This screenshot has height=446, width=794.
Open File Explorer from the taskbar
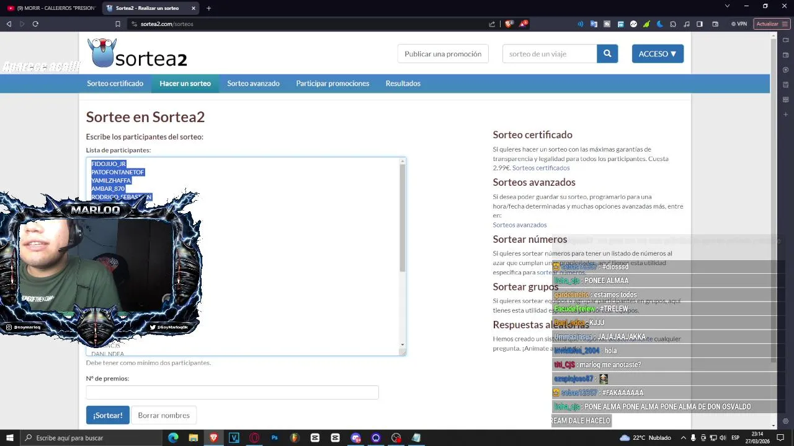(194, 438)
